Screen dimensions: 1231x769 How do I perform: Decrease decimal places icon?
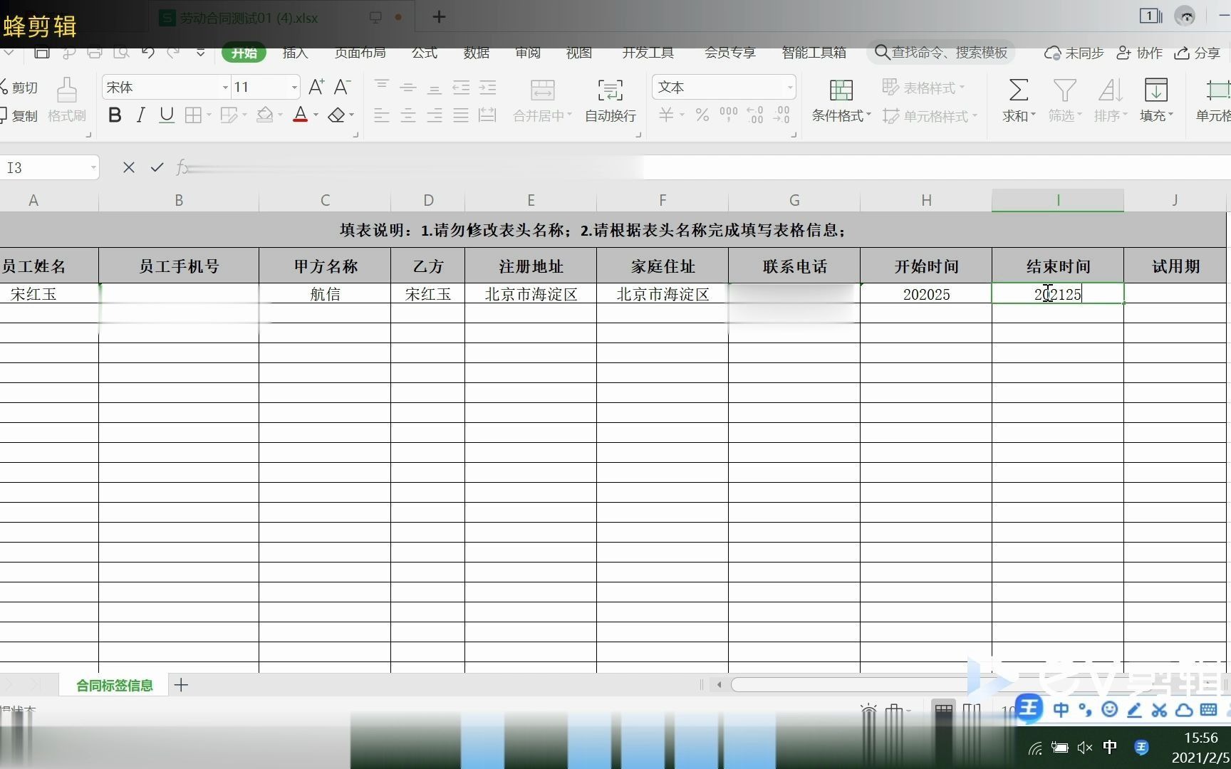coord(781,115)
